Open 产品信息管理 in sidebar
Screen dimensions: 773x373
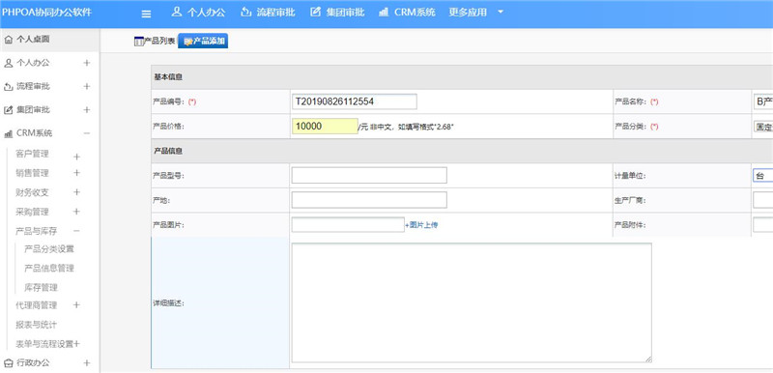pyautogui.click(x=49, y=269)
